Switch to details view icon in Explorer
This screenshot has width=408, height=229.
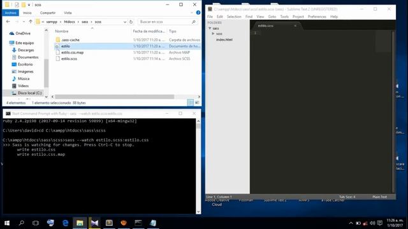(x=191, y=103)
